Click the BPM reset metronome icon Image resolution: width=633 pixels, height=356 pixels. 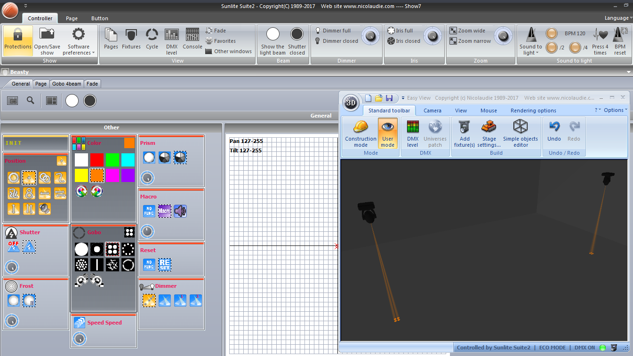coord(620,34)
